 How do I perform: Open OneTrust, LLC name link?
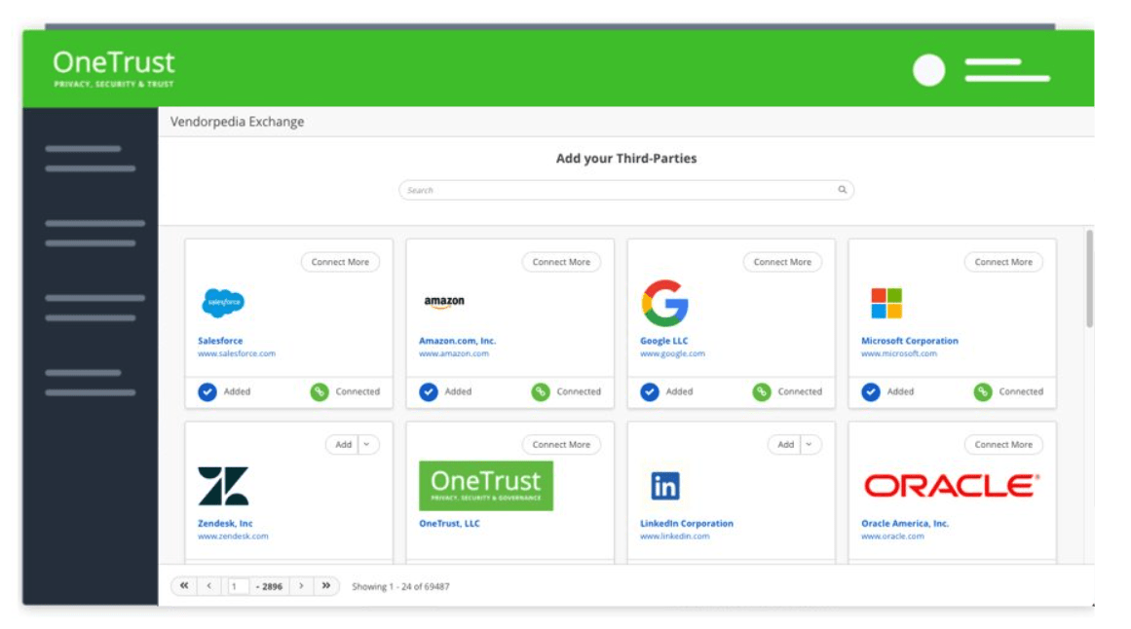tap(449, 523)
